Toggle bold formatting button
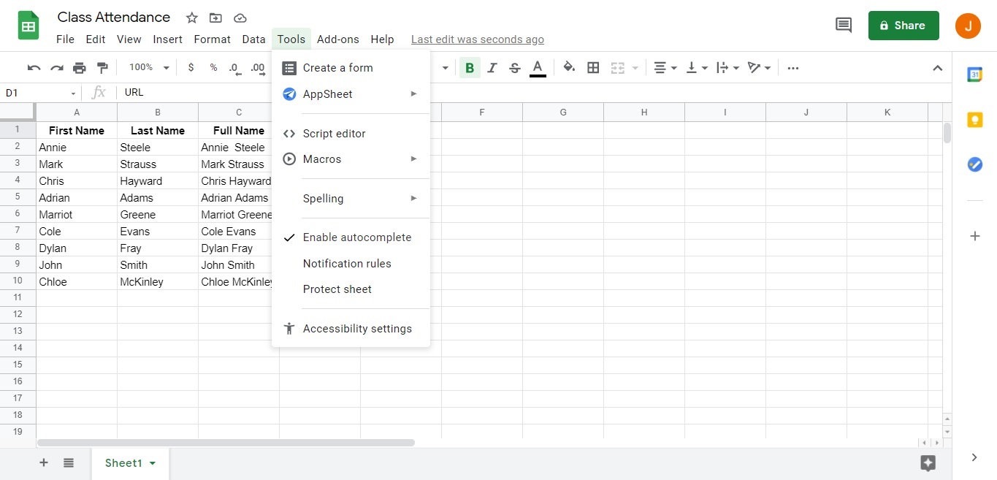The height and width of the screenshot is (480, 997). [470, 68]
